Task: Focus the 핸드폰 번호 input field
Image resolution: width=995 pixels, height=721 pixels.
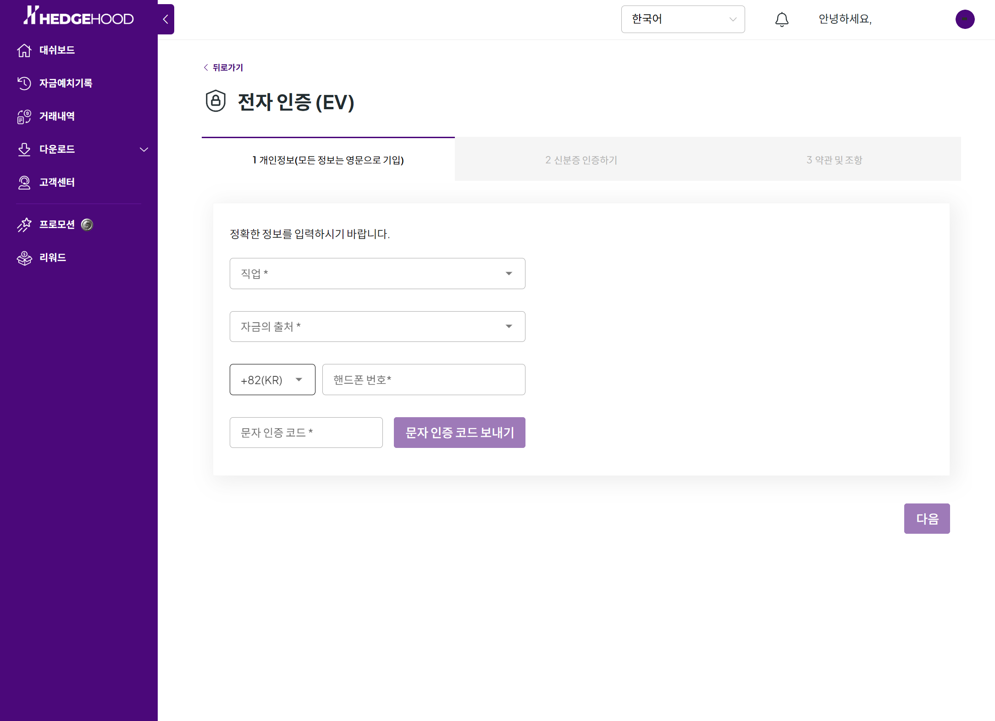Action: pyautogui.click(x=424, y=380)
